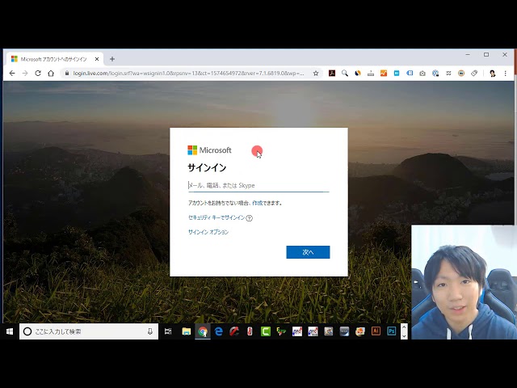517x388 pixels.
Task: Click セキュリティ キーでサインイン link
Action: pyautogui.click(x=216, y=217)
